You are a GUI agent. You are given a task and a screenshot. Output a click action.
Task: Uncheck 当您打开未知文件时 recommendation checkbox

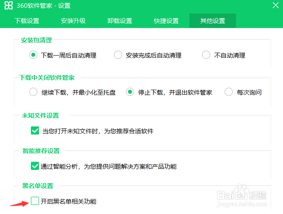click(x=35, y=130)
